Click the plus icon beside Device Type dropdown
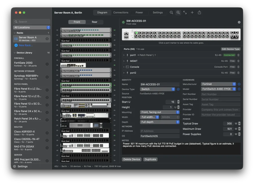Screen dimensions: 254x184 coord(178,89)
